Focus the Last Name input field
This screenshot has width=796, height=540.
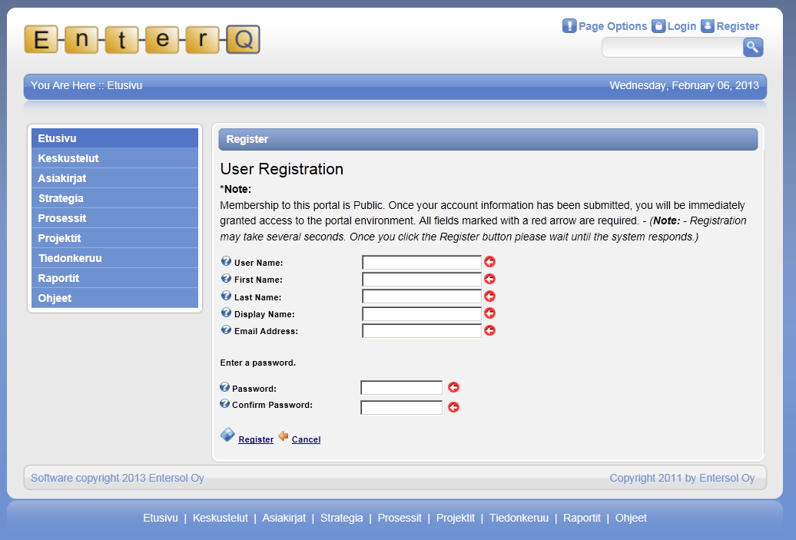(x=421, y=297)
